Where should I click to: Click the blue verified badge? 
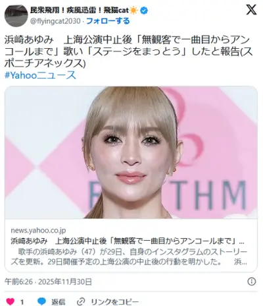tap(144, 11)
